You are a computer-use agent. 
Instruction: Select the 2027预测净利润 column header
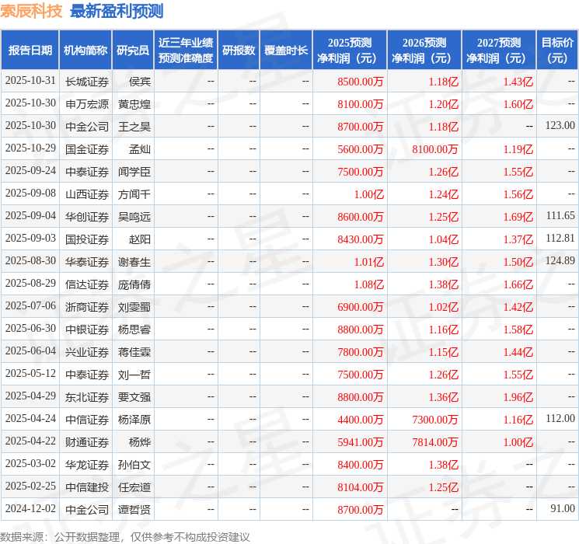coord(499,51)
